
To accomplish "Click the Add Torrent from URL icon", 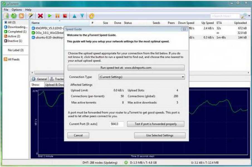I will pyautogui.click(x=14, y=16).
